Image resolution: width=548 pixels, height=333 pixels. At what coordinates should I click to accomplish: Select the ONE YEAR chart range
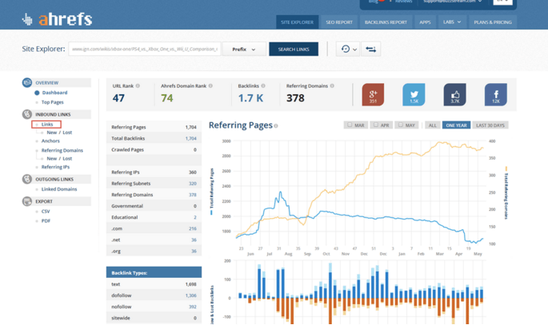(456, 125)
